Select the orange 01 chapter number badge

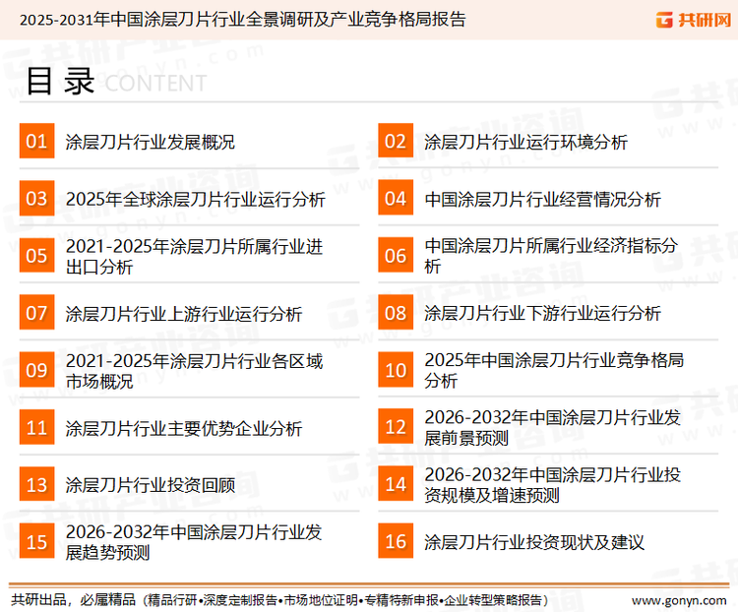click(x=36, y=142)
